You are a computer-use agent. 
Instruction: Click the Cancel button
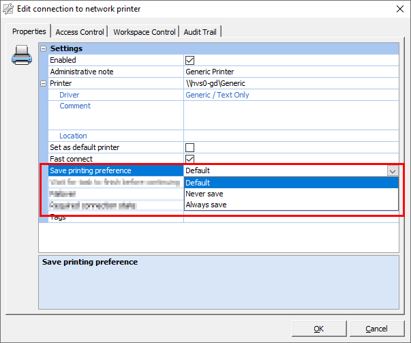[376, 329]
